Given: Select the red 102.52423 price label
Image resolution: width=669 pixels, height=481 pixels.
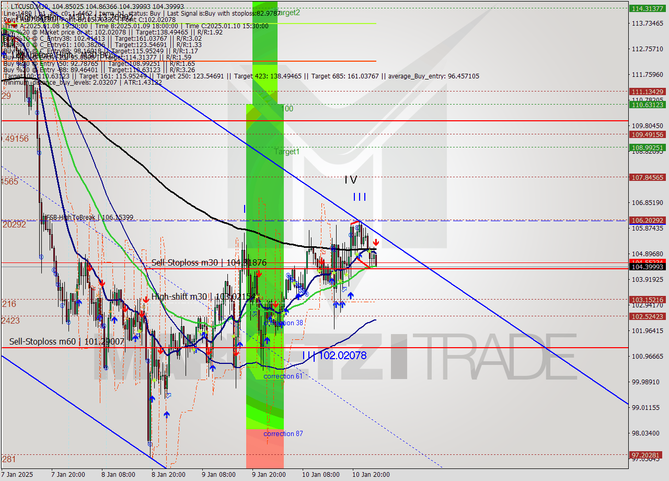Looking at the screenshot, I should click(x=648, y=316).
